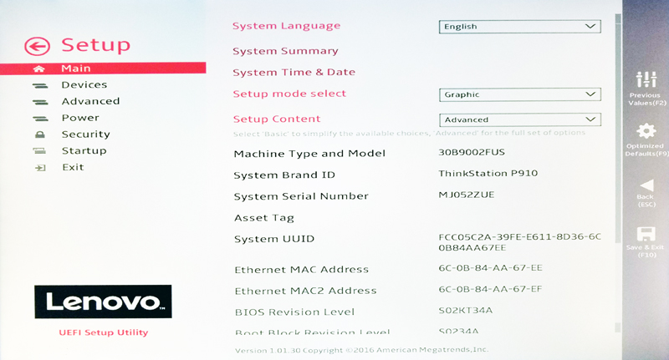Viewport: 669px width, 360px height.
Task: Click the red back arrow beside Setup
Action: coord(38,45)
